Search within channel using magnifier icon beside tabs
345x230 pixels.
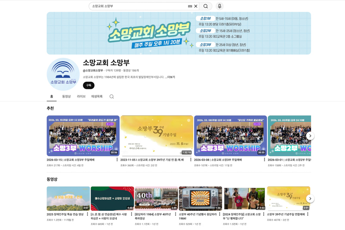tap(112, 97)
